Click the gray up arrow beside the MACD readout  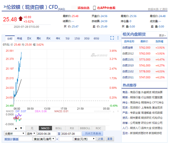pyautogui.click(x=113, y=111)
